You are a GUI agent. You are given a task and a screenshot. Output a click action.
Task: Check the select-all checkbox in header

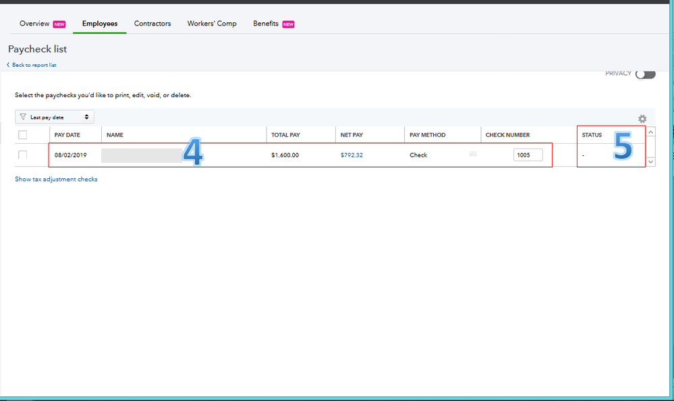[23, 134]
